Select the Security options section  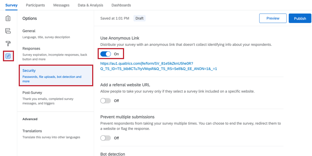[55, 76]
